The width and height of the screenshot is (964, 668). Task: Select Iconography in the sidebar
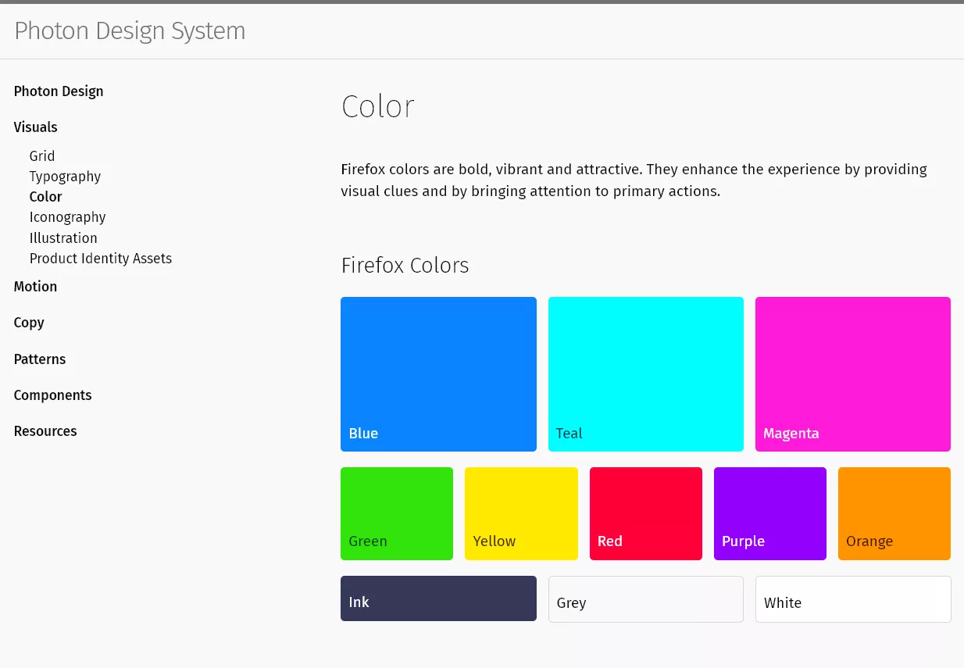pyautogui.click(x=67, y=217)
